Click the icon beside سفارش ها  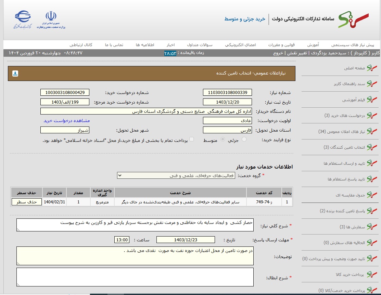(372, 227)
